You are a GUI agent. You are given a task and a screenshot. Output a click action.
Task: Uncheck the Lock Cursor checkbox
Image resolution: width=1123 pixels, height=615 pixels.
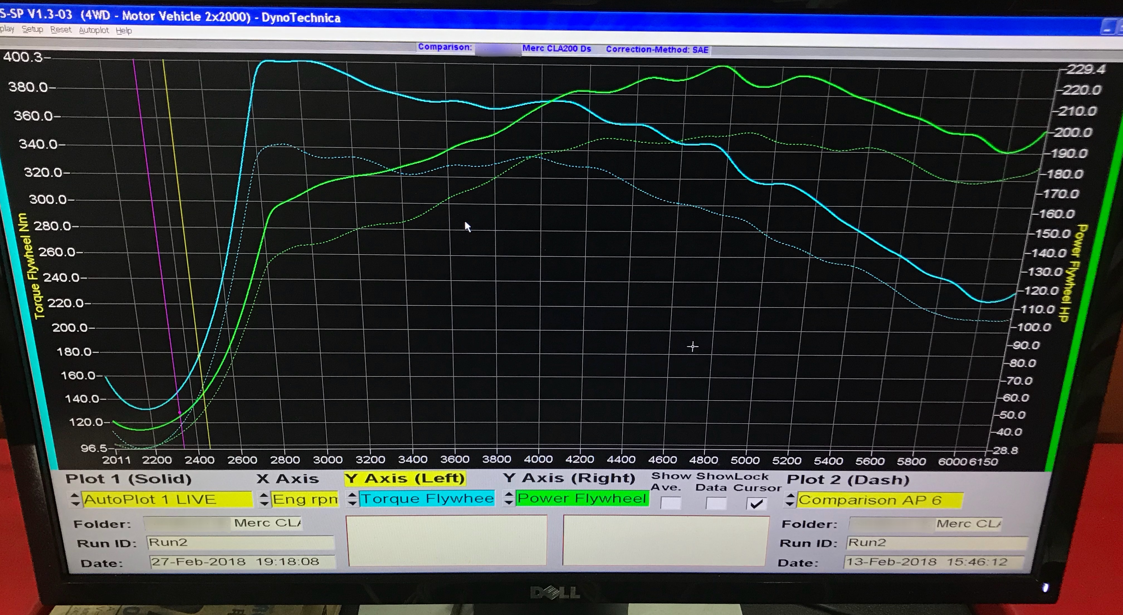tap(756, 504)
